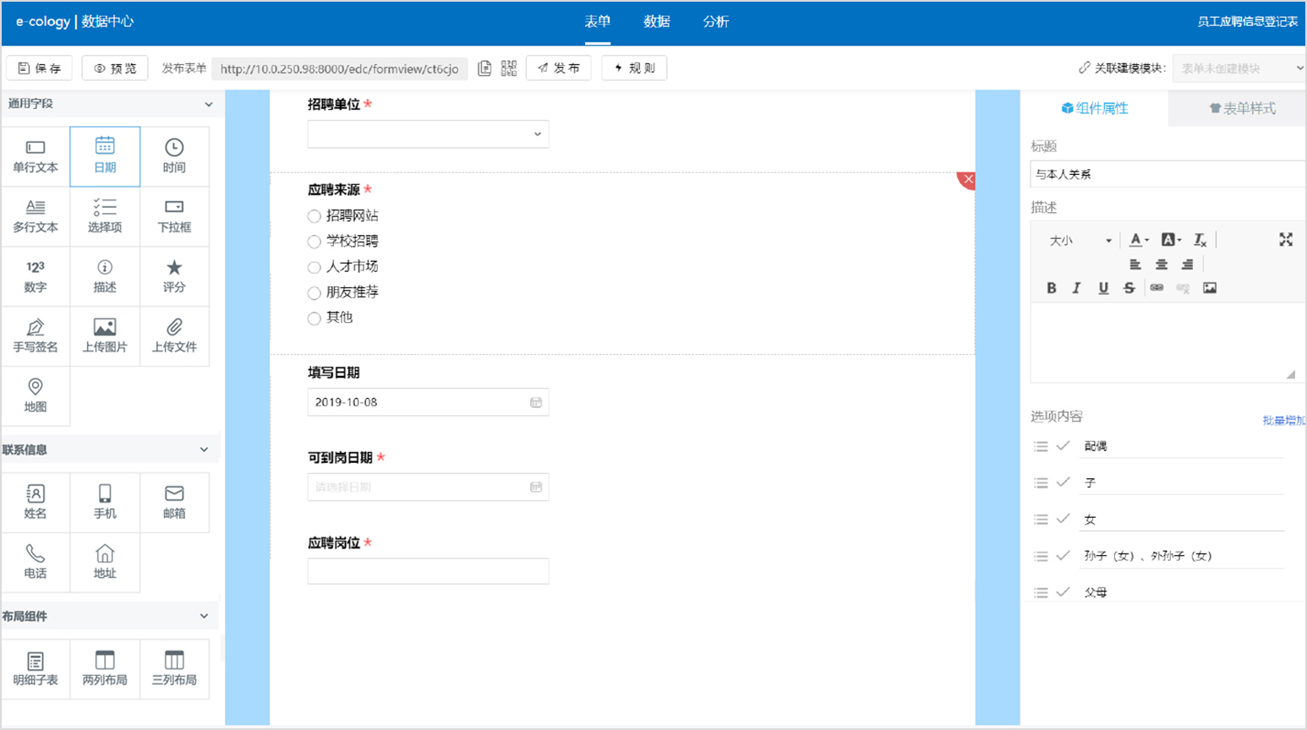Choose the 评分 star component
The image size is (1307, 730).
174,275
